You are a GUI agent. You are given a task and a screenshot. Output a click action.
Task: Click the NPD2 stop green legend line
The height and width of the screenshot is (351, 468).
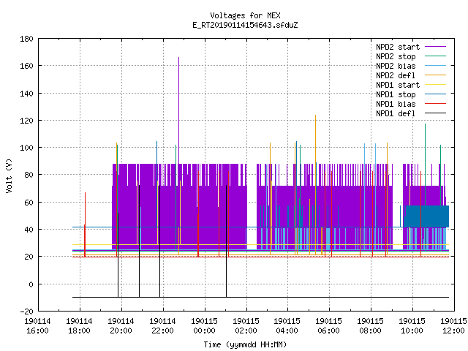click(x=435, y=56)
